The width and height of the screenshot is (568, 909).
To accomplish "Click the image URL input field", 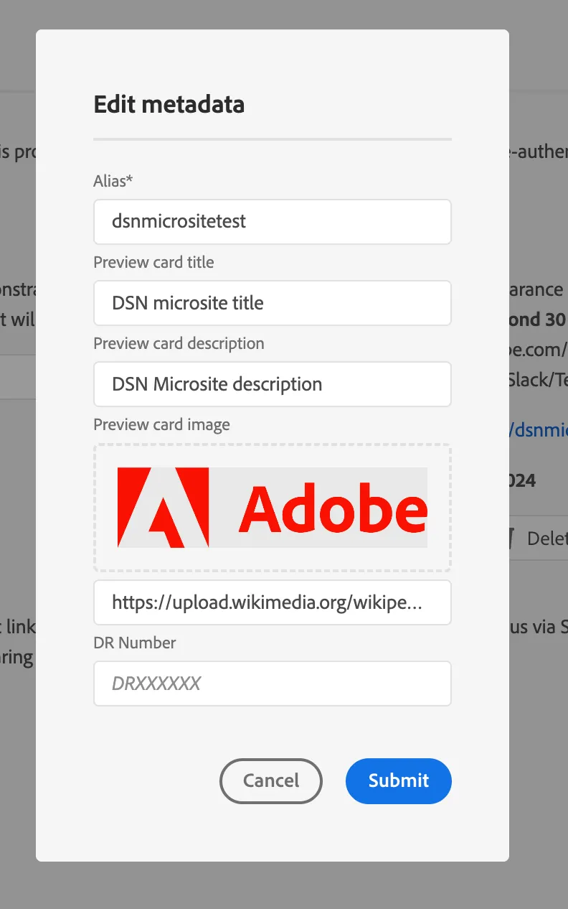I will pyautogui.click(x=273, y=602).
